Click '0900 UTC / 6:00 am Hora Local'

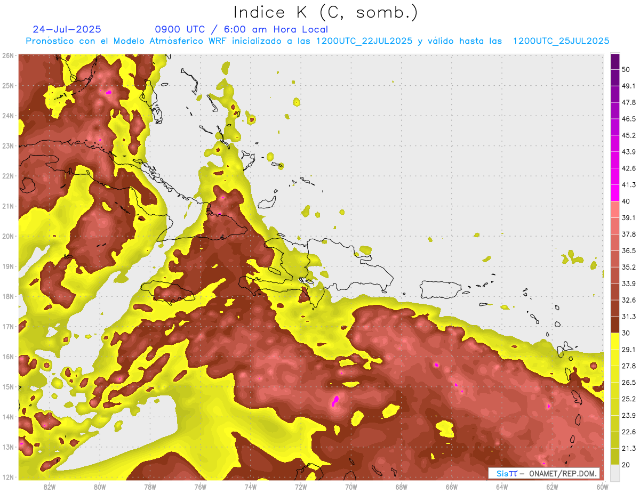pos(241,29)
